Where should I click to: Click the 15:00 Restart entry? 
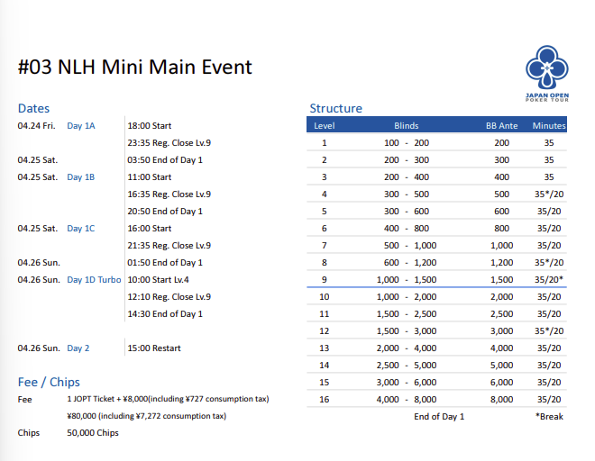click(154, 348)
